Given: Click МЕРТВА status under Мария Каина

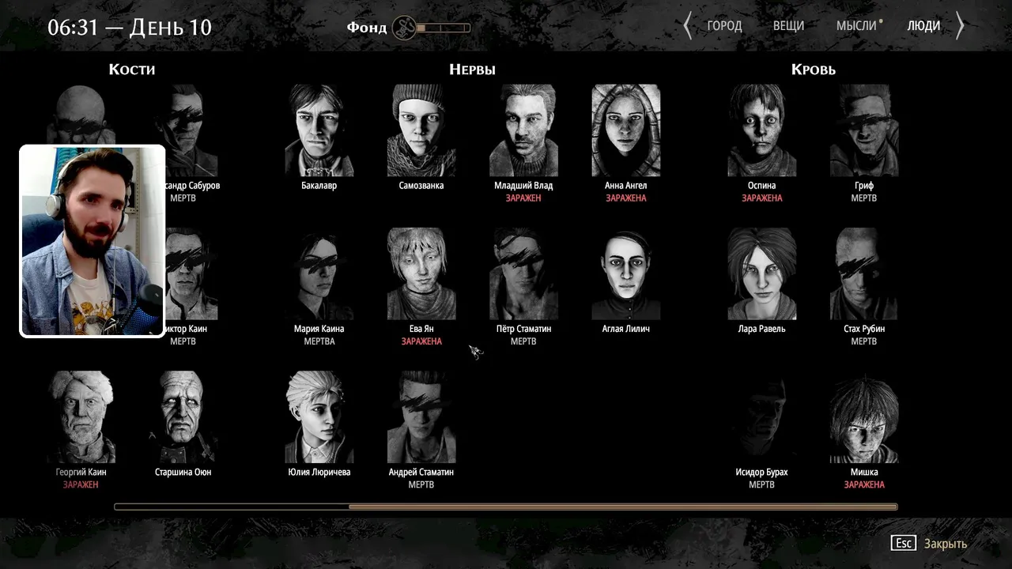Looking at the screenshot, I should click(319, 341).
